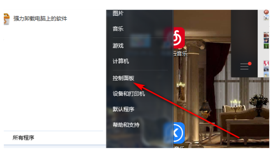Open 默认程序 menu entry

click(123, 109)
